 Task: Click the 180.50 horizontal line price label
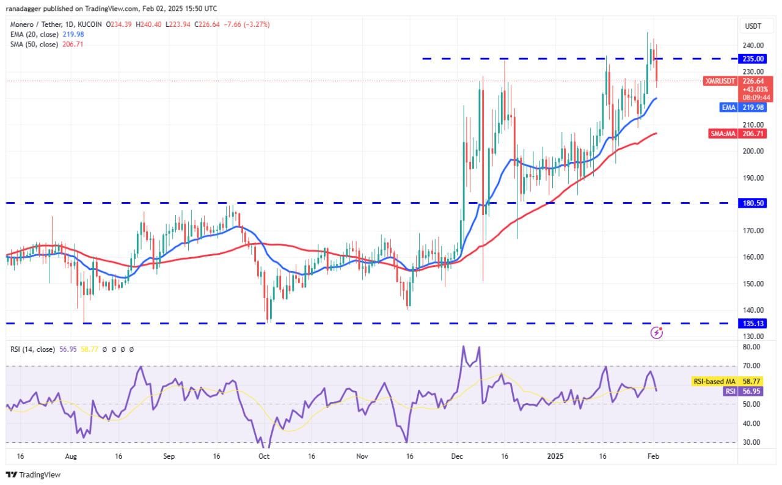(x=753, y=203)
